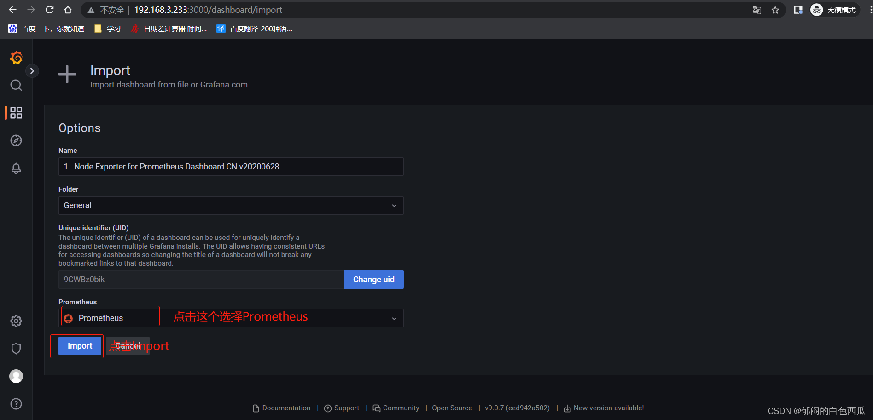
Task: Open the Support footer link
Action: tap(342, 408)
